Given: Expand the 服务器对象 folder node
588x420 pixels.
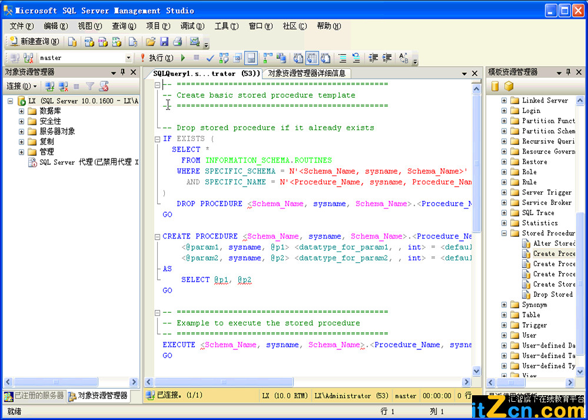Looking at the screenshot, I should click(21, 132).
